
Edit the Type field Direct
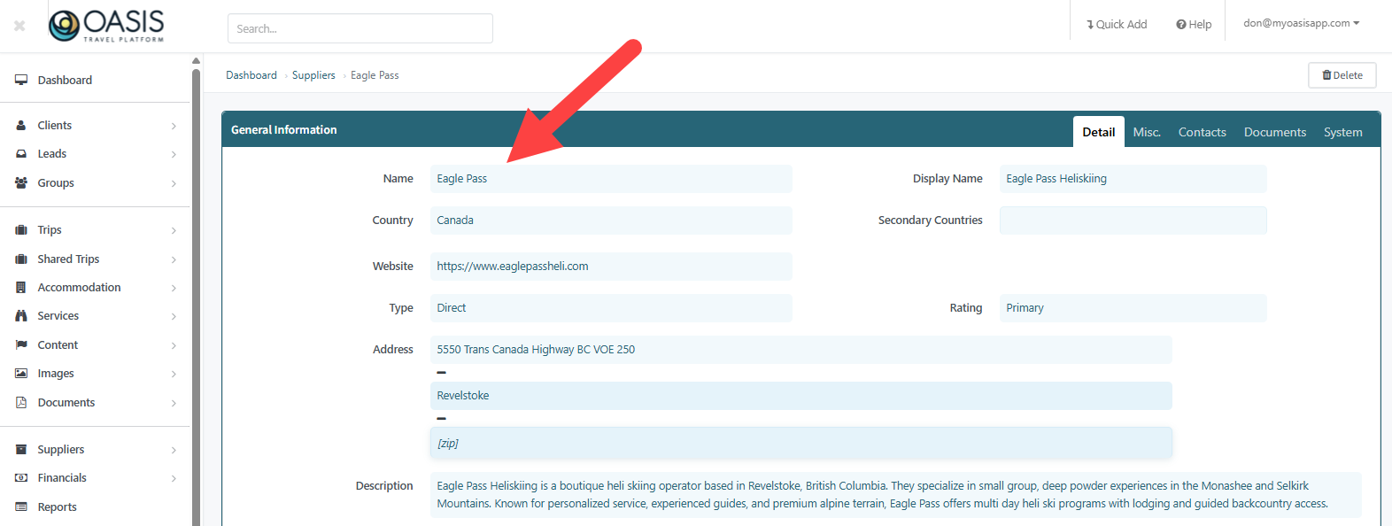click(x=611, y=308)
